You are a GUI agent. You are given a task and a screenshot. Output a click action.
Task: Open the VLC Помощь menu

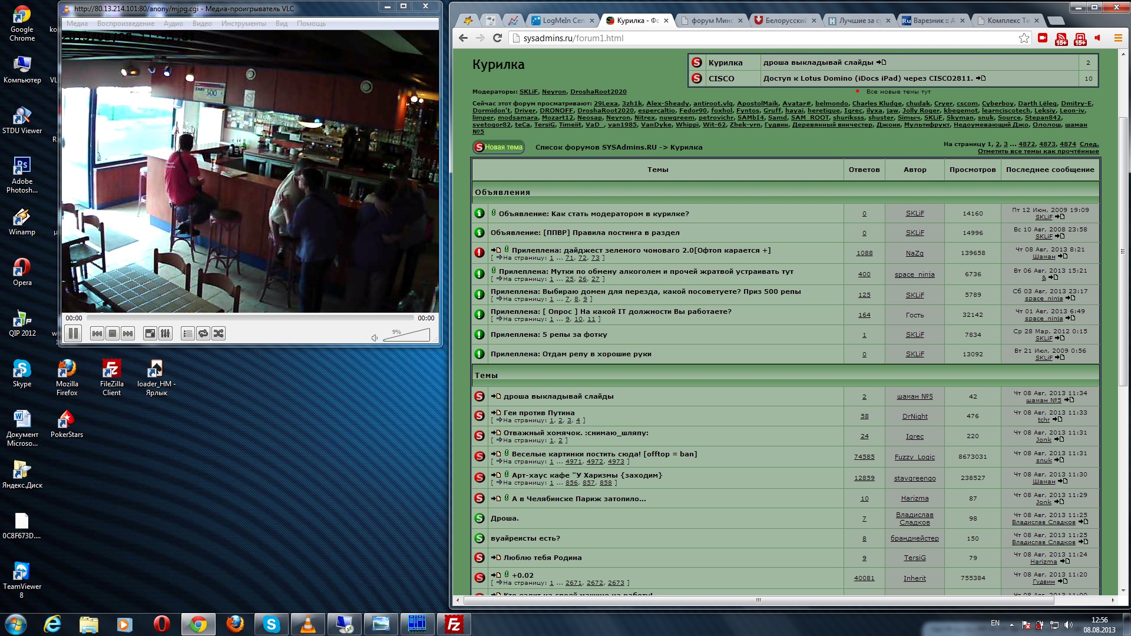(x=311, y=24)
